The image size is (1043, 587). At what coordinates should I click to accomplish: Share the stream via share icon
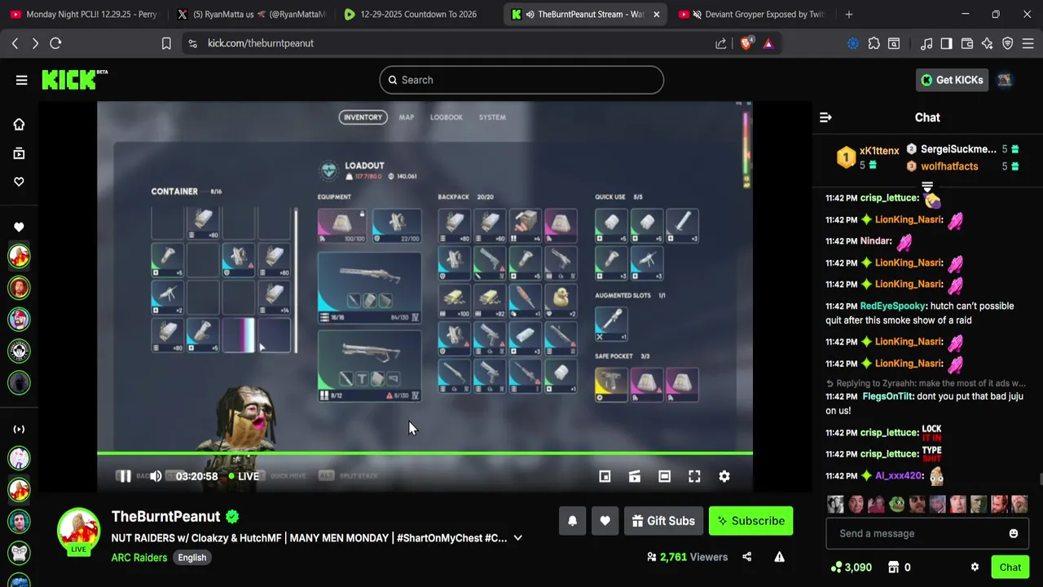[747, 557]
